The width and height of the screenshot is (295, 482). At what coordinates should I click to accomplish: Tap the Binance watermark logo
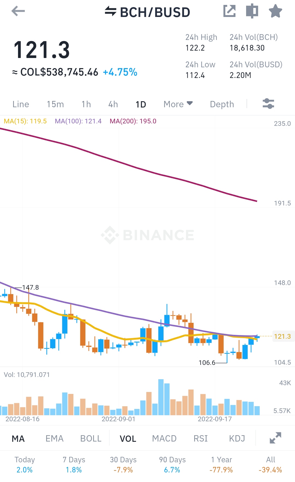click(x=147, y=235)
